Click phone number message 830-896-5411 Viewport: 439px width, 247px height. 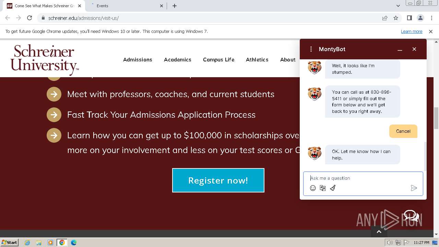[363, 102]
